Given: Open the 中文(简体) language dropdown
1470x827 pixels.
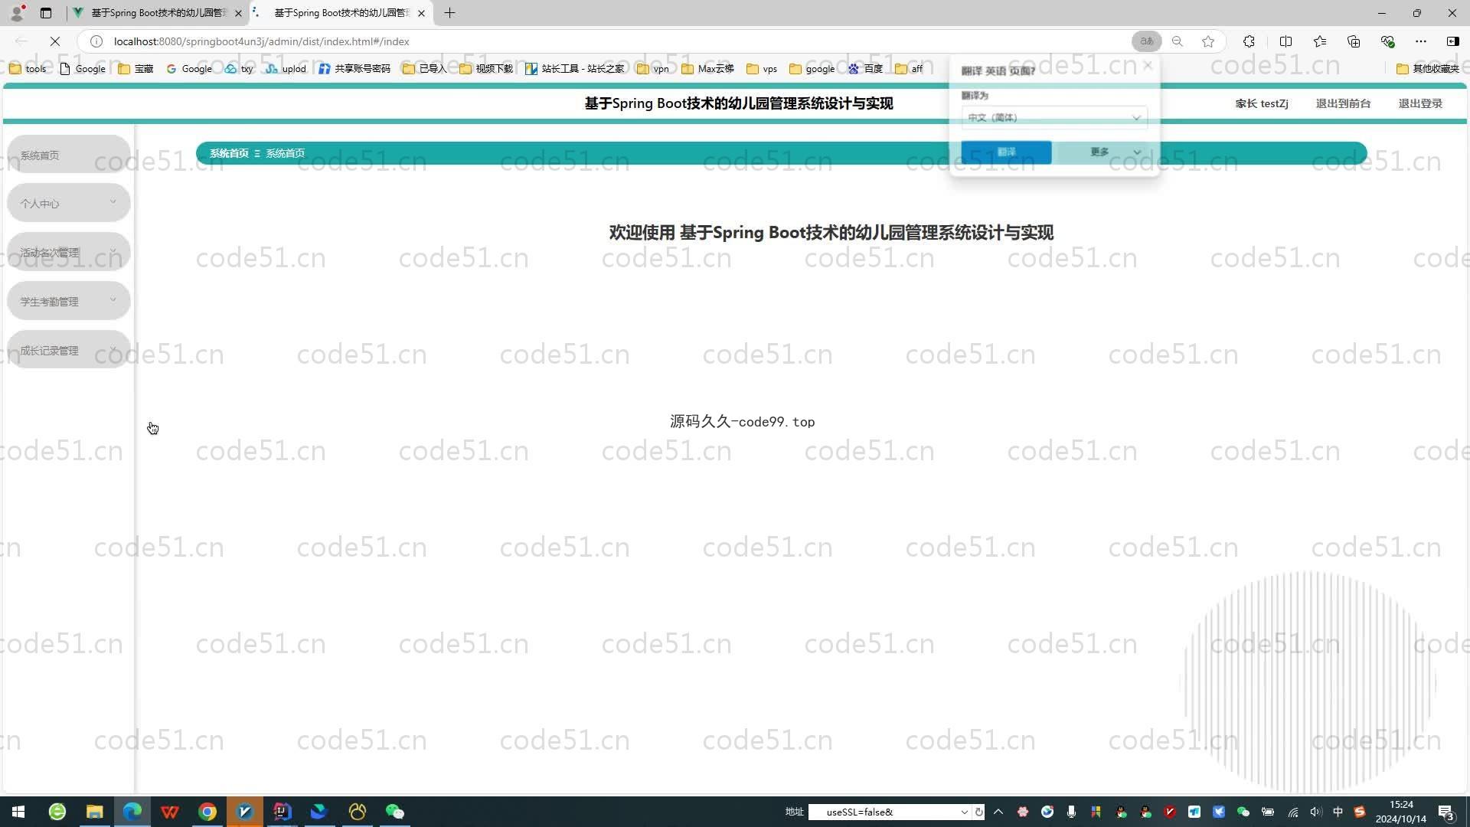Looking at the screenshot, I should [x=1053, y=118].
